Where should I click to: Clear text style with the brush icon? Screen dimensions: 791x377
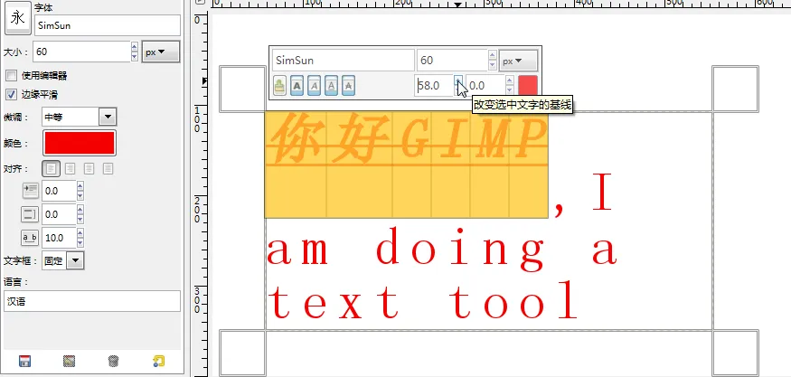[x=279, y=86]
